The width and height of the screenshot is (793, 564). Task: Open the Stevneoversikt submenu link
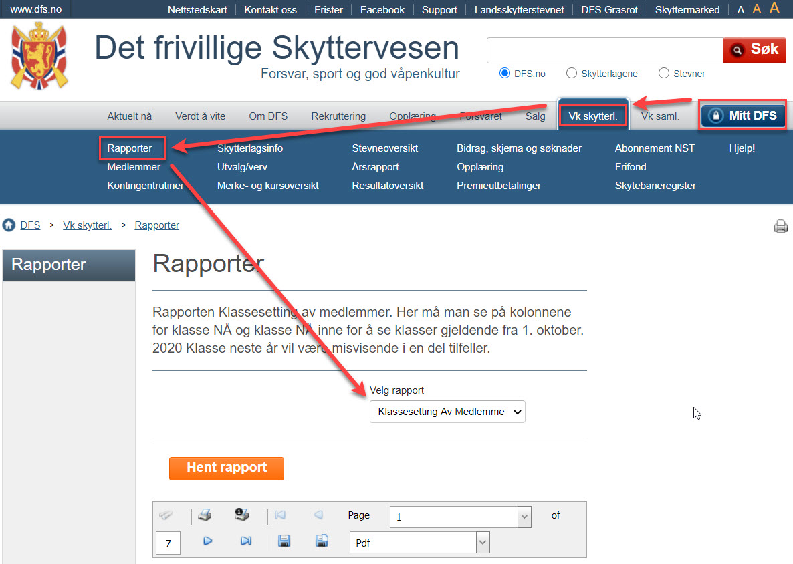click(385, 148)
